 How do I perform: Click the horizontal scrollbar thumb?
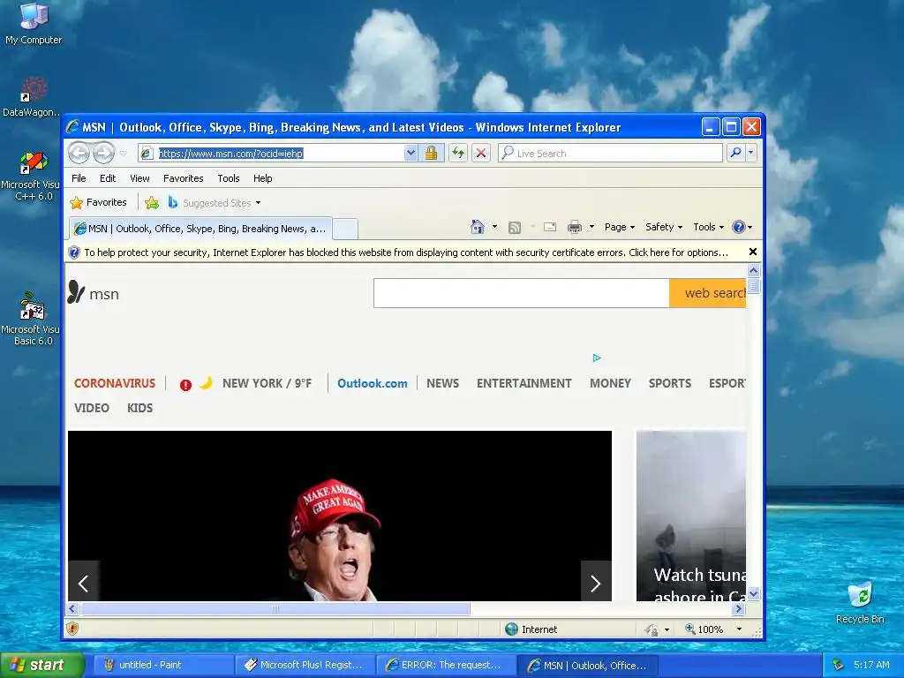(275, 608)
